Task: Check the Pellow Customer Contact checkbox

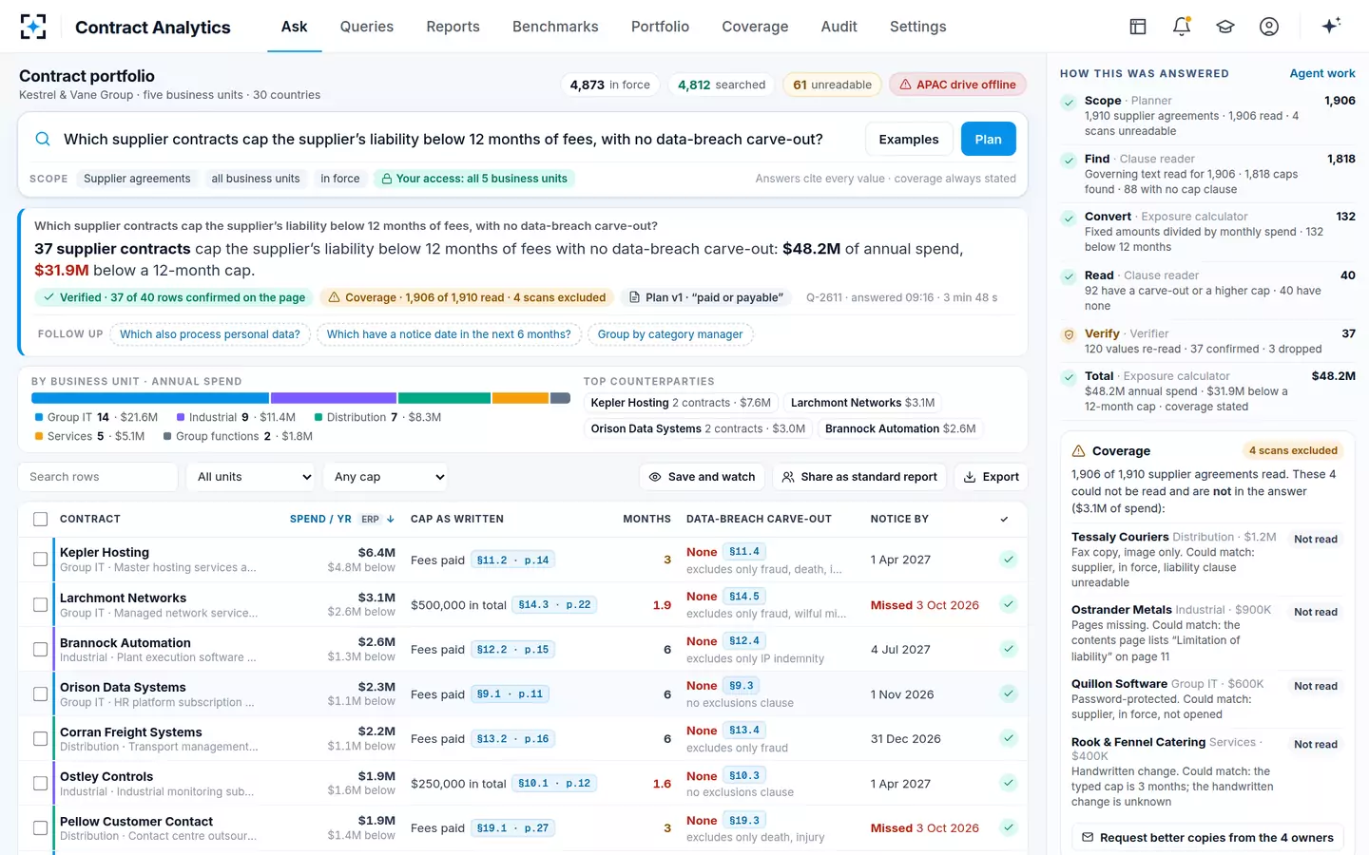Action: [x=40, y=827]
